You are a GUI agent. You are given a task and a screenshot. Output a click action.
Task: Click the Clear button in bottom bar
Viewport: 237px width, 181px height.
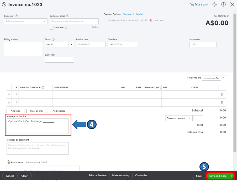24,176
